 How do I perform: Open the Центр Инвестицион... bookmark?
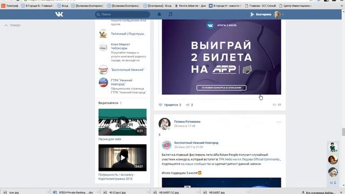point(295,6)
